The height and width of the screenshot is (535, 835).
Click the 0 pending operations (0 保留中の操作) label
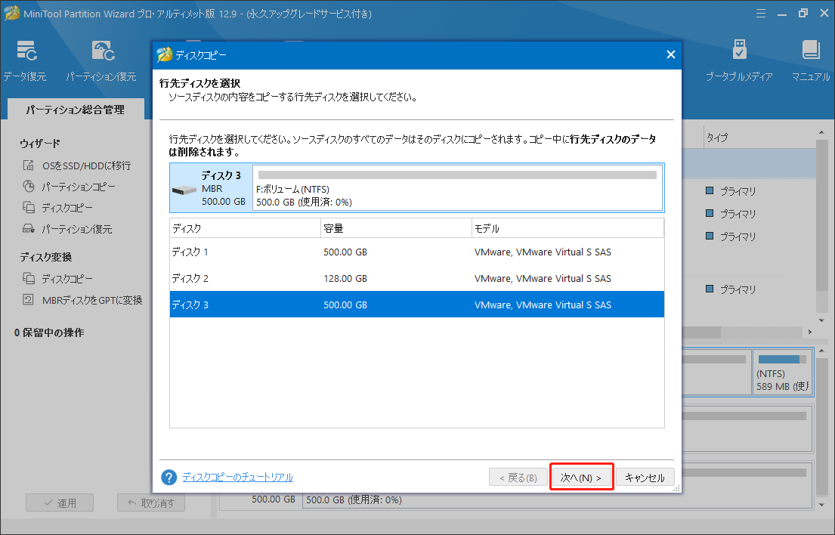(x=49, y=332)
